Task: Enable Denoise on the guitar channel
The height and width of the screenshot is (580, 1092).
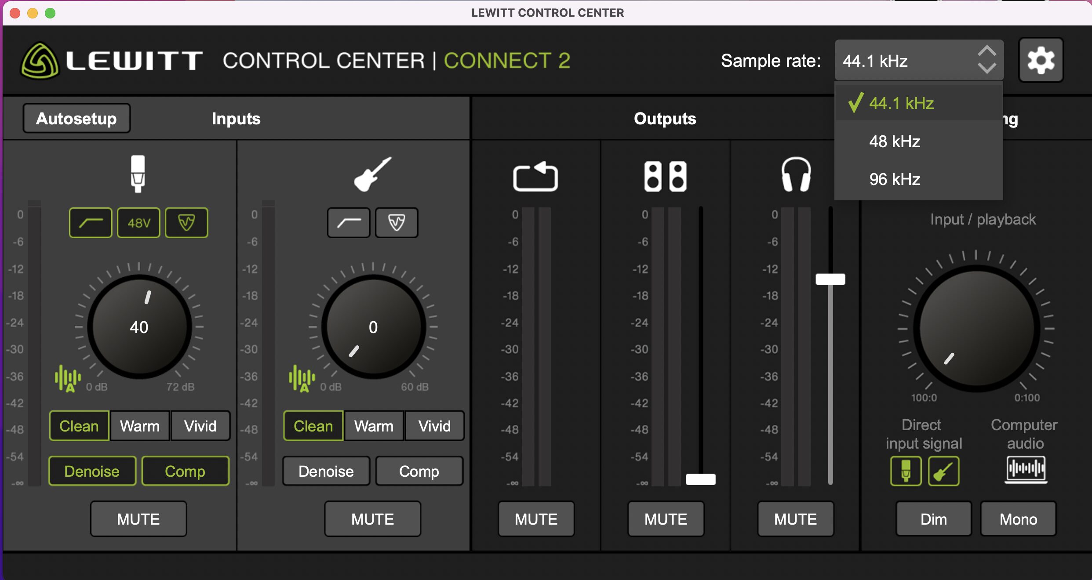Action: (326, 471)
